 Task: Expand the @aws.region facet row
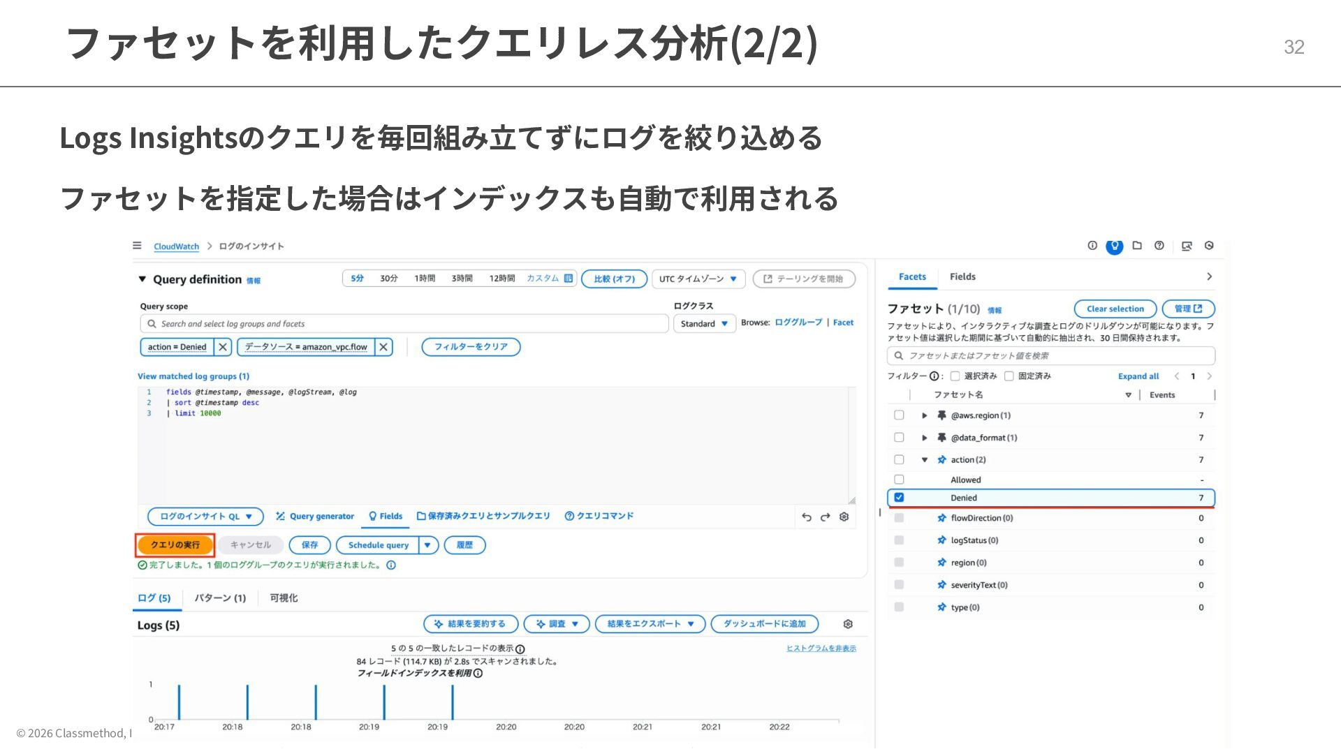(x=924, y=415)
